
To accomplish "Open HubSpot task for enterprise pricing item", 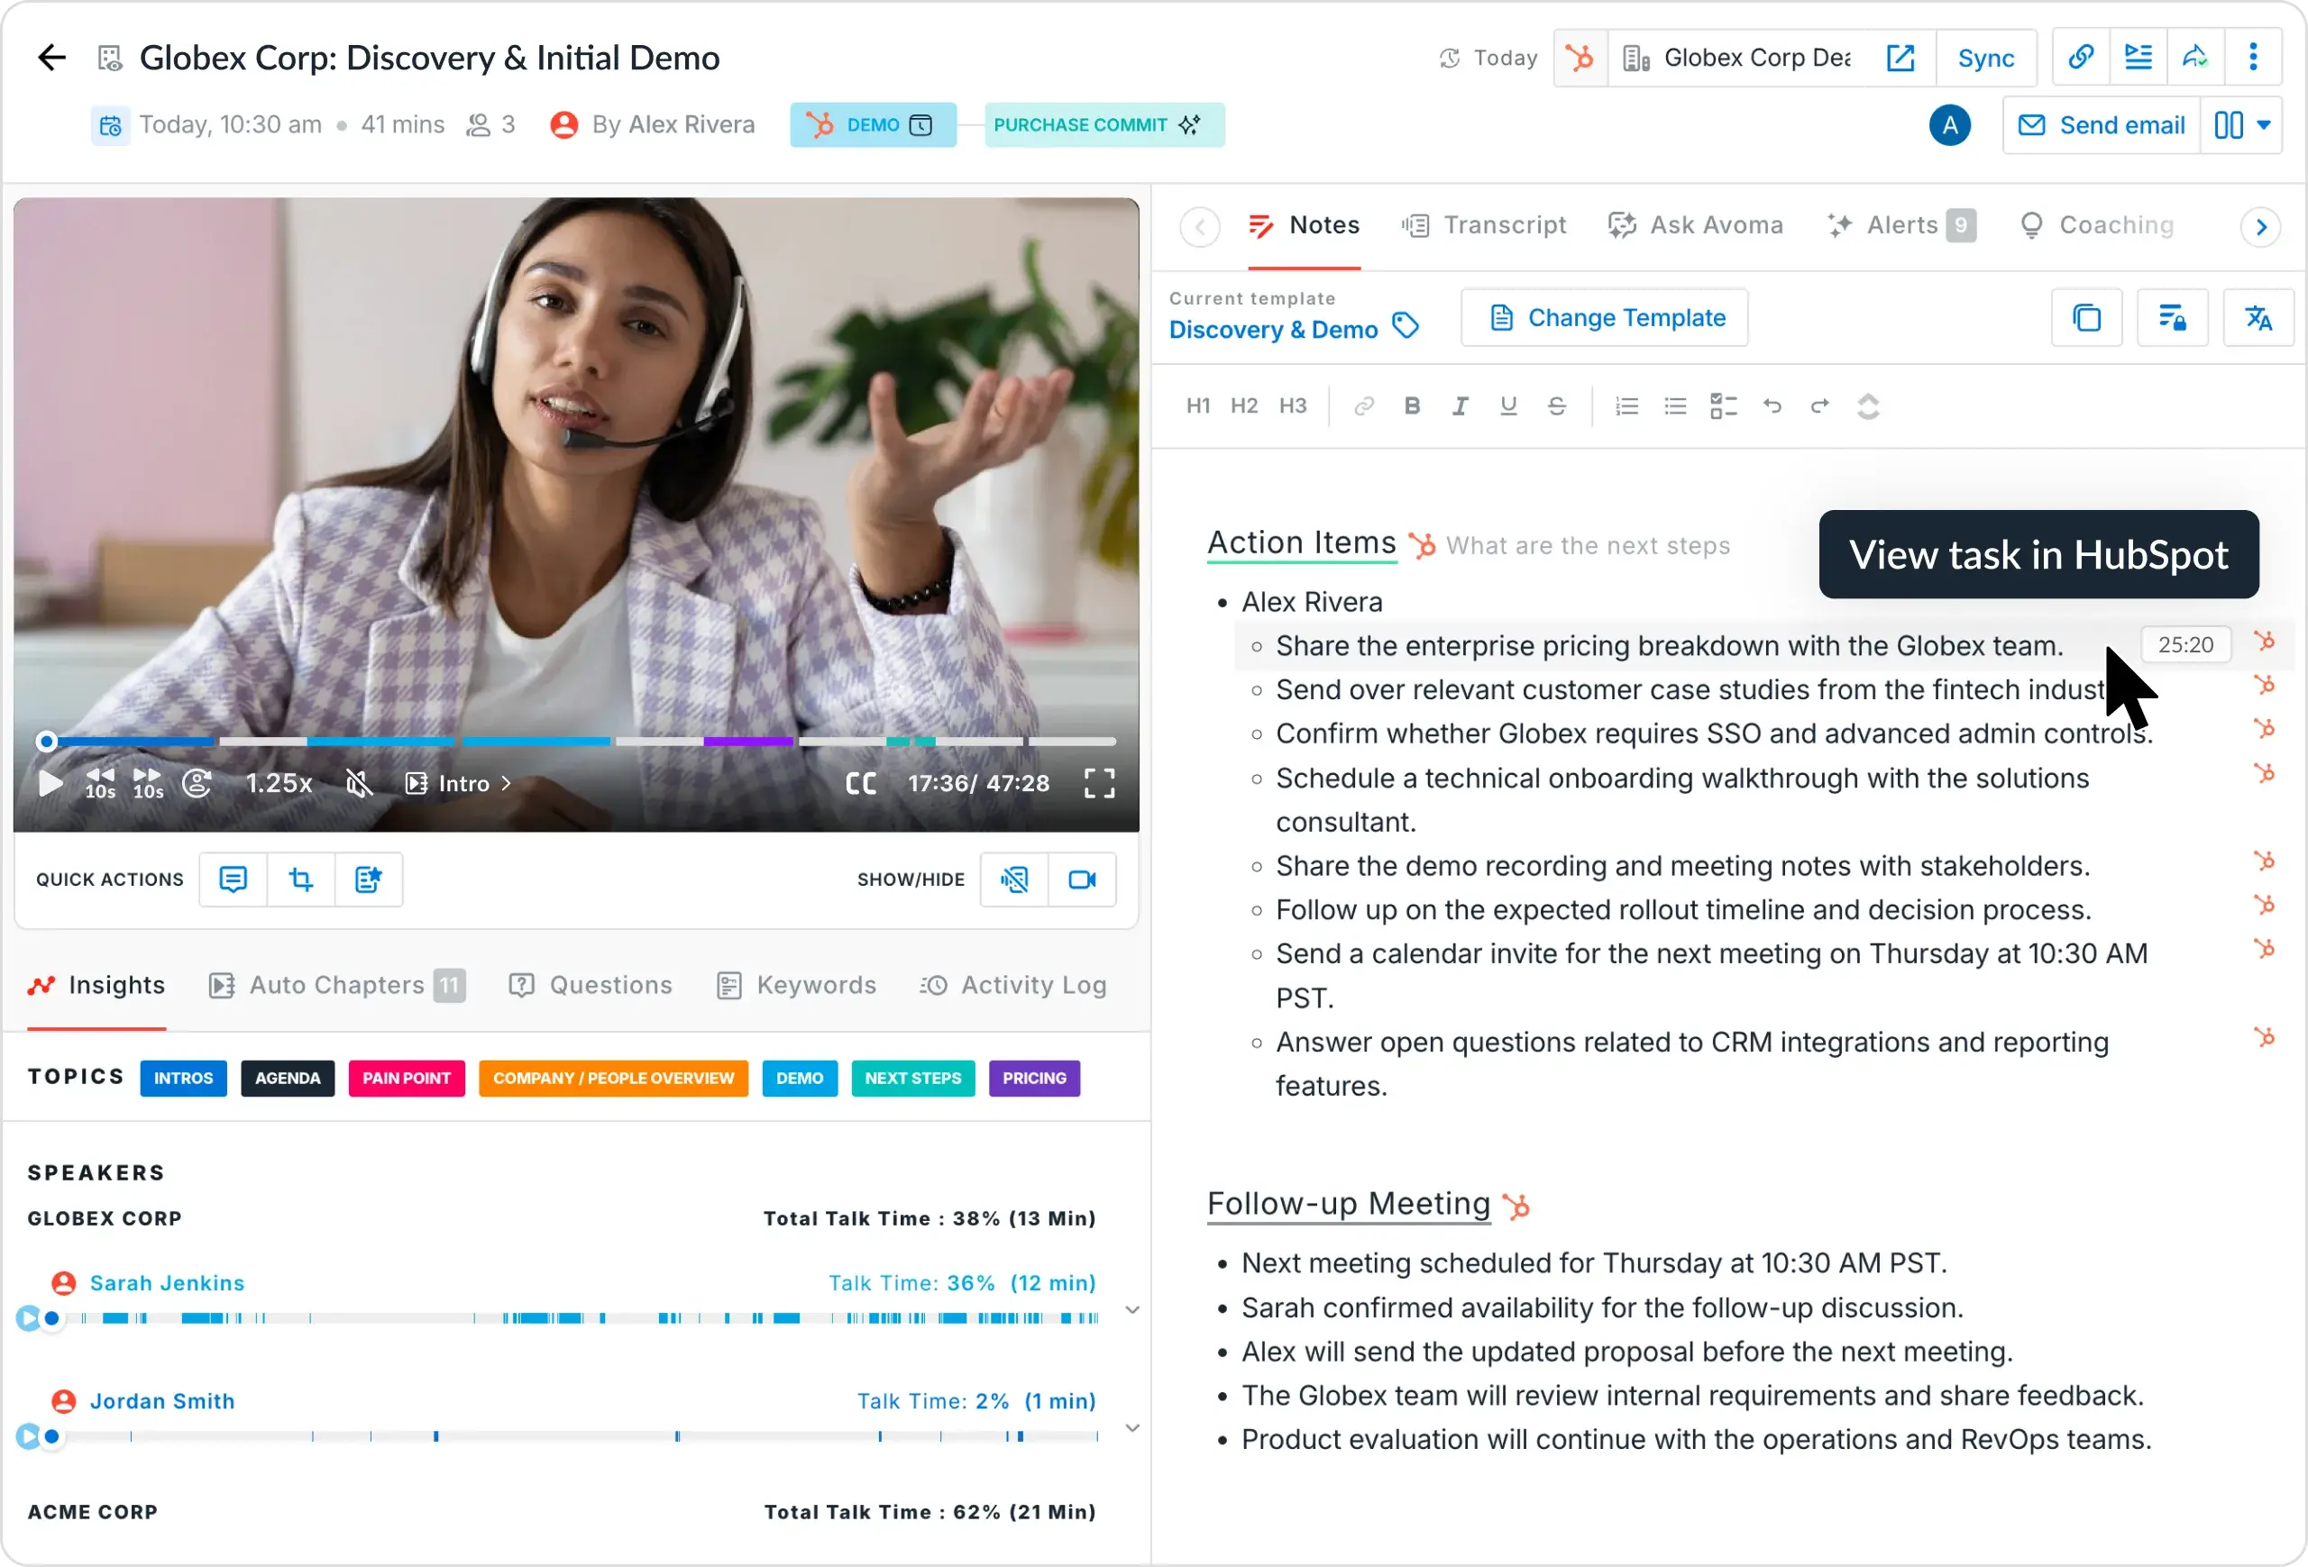I will [x=2263, y=642].
